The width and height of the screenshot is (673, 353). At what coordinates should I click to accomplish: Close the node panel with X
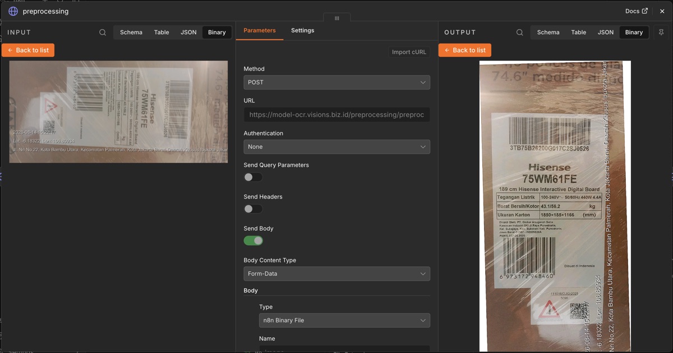pos(662,11)
